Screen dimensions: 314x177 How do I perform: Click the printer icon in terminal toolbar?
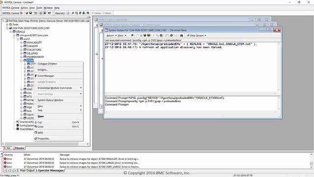171,35
